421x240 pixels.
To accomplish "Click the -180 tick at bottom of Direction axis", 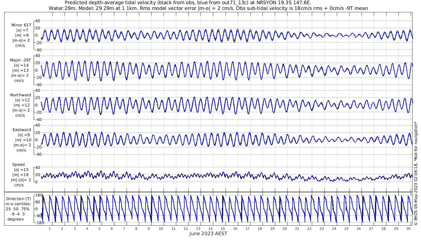I will [x=37, y=223].
